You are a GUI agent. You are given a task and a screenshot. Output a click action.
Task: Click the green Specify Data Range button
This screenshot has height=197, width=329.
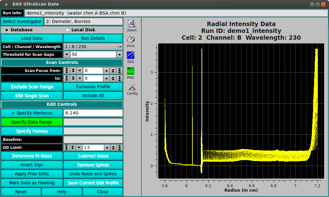click(x=32, y=122)
